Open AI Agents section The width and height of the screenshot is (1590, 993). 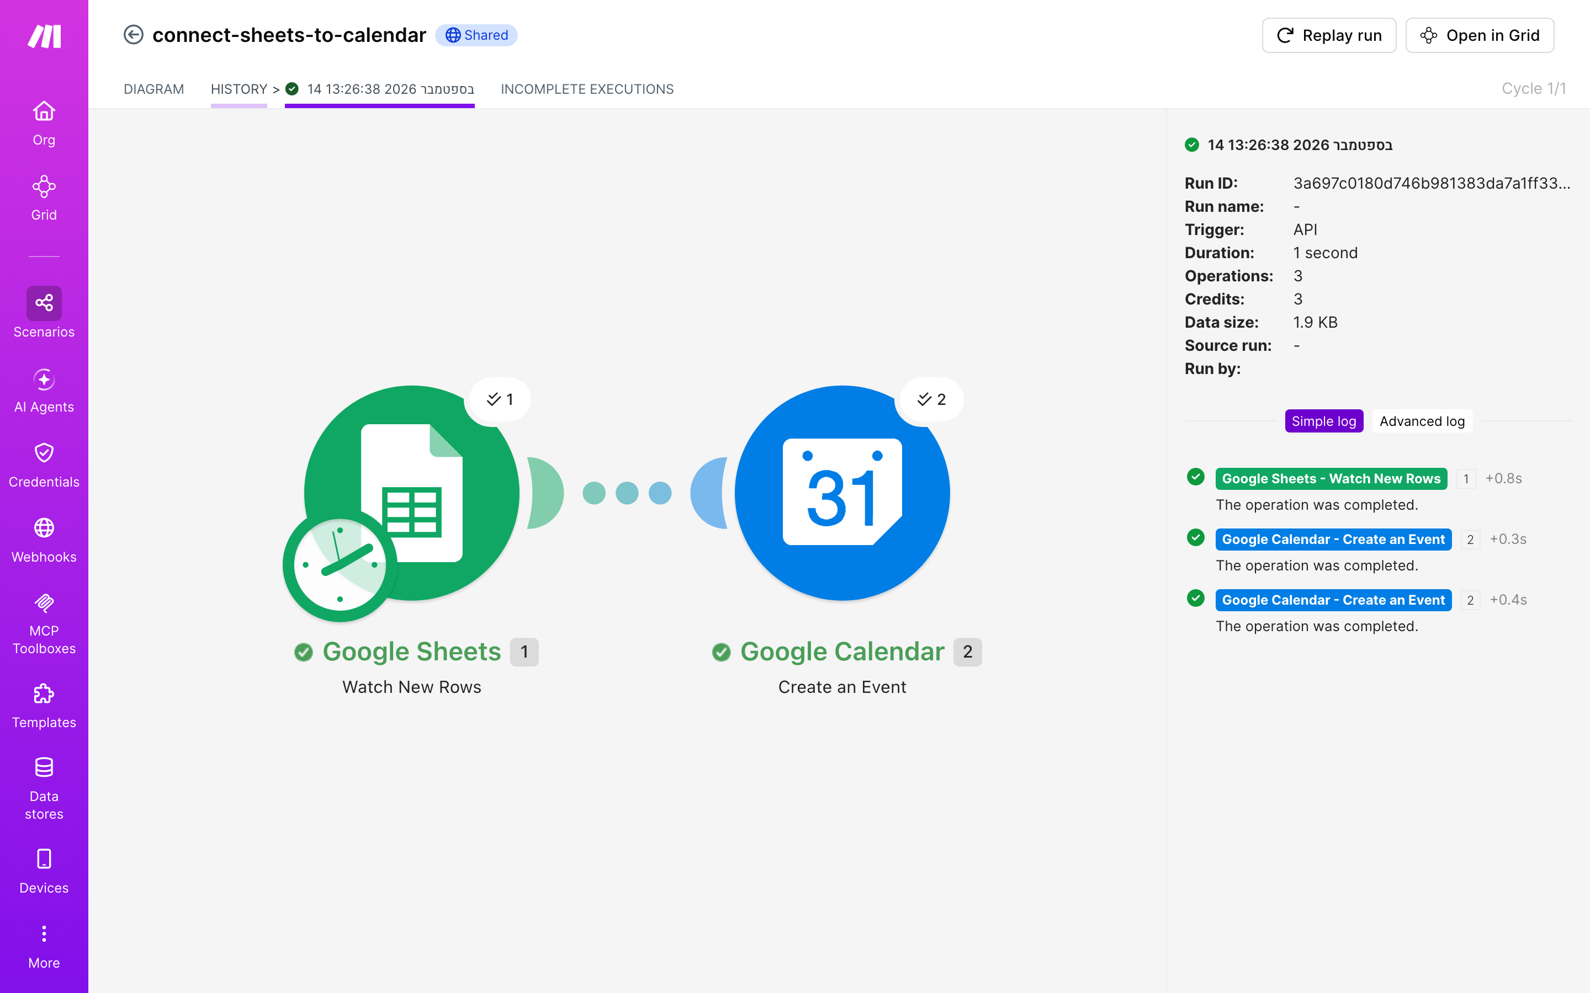[44, 391]
